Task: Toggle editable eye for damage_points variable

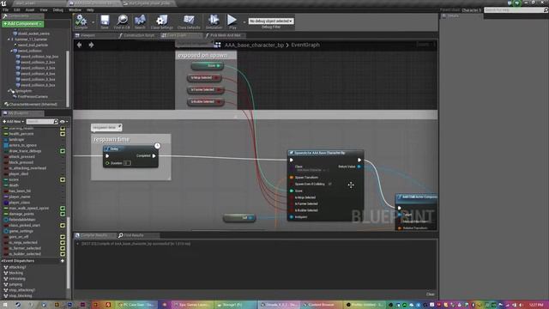Action: 63,214
